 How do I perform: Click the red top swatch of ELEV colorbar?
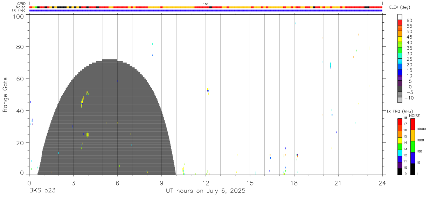pos(400,22)
